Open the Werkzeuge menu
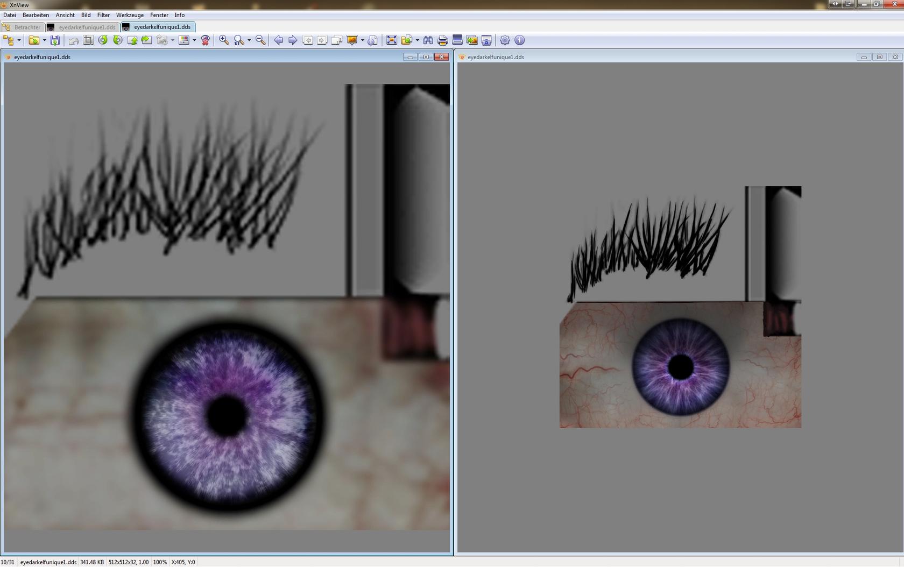Image resolution: width=904 pixels, height=567 pixels. point(130,15)
